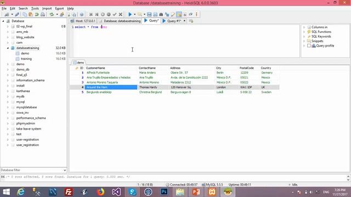The height and width of the screenshot is (197, 351).
Task: Open the Edit menu
Action: tap(12, 9)
